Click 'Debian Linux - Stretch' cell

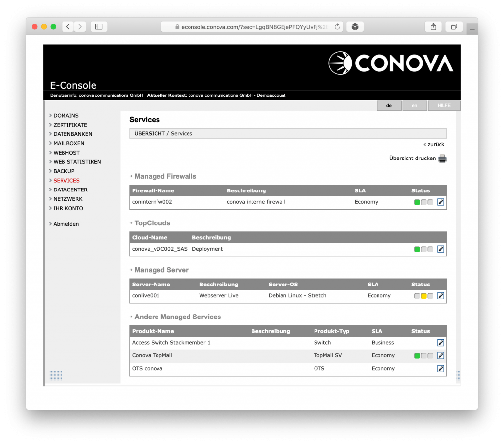tap(297, 296)
